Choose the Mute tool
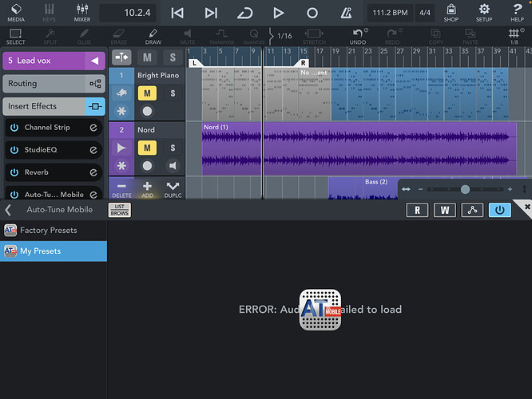This screenshot has height=399, width=532. [x=187, y=37]
